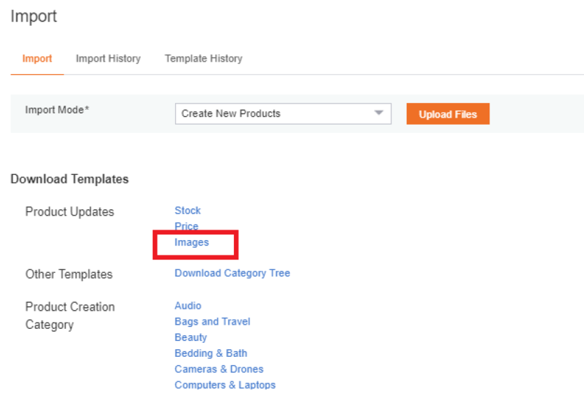Screen dimensions: 584x401
Task: Open the Beauty category template
Action: [190, 337]
